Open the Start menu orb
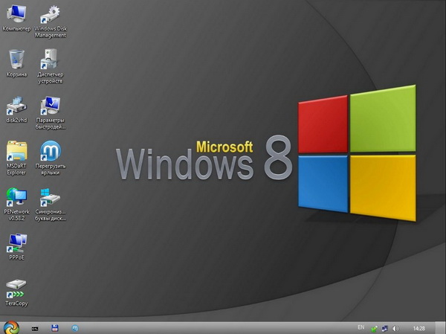Screen dimensions: 446x334 [10, 327]
